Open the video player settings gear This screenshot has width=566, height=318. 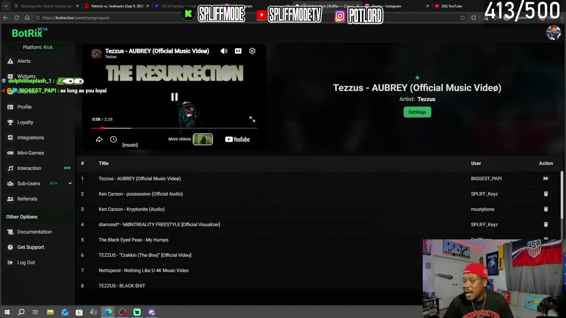(x=252, y=51)
